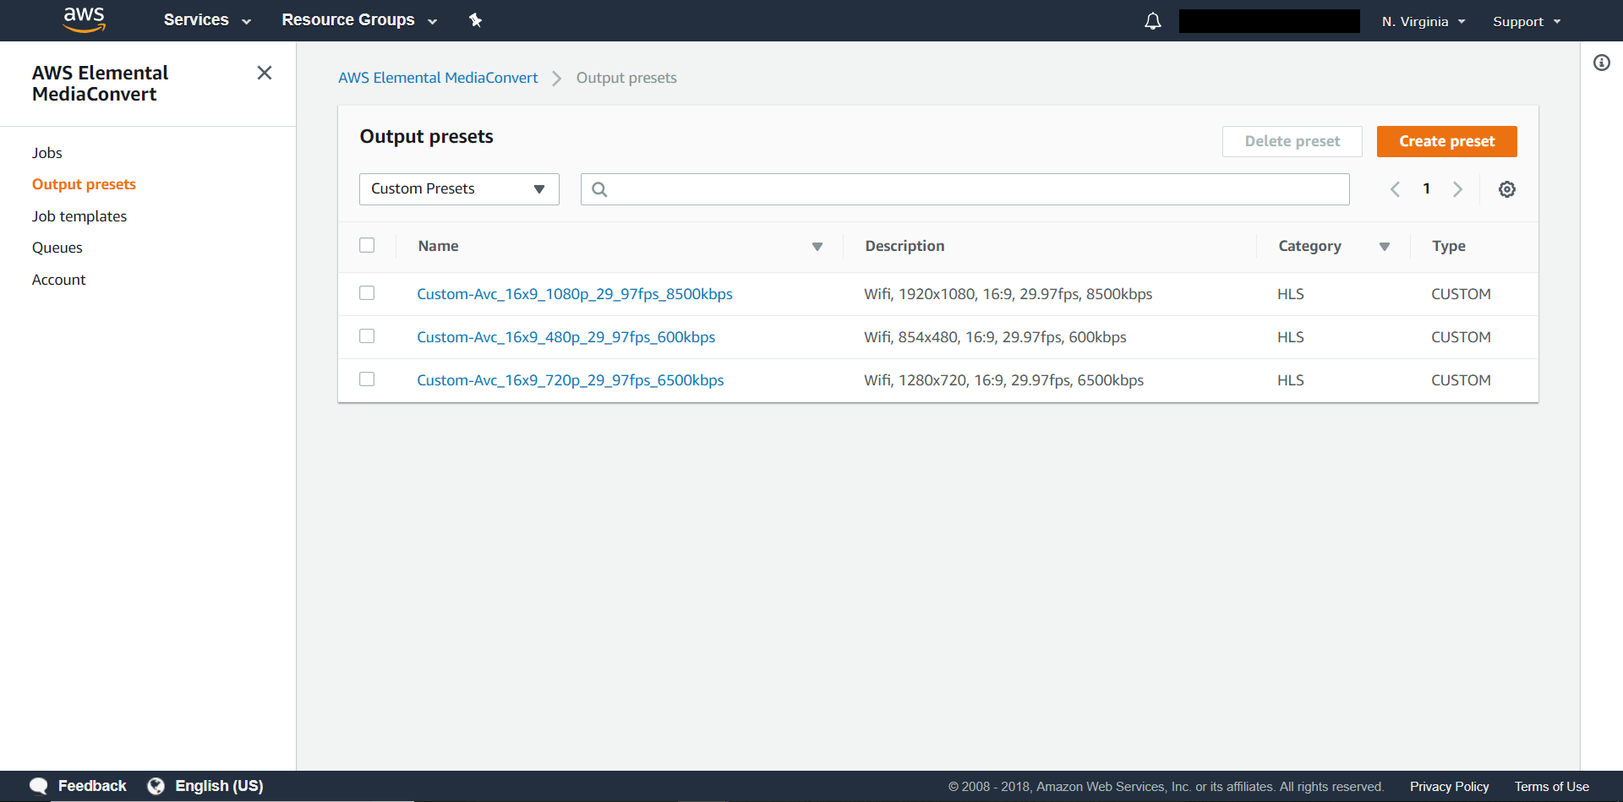1623x802 pixels.
Task: Open the N. Virginia region selector
Action: [x=1424, y=21]
